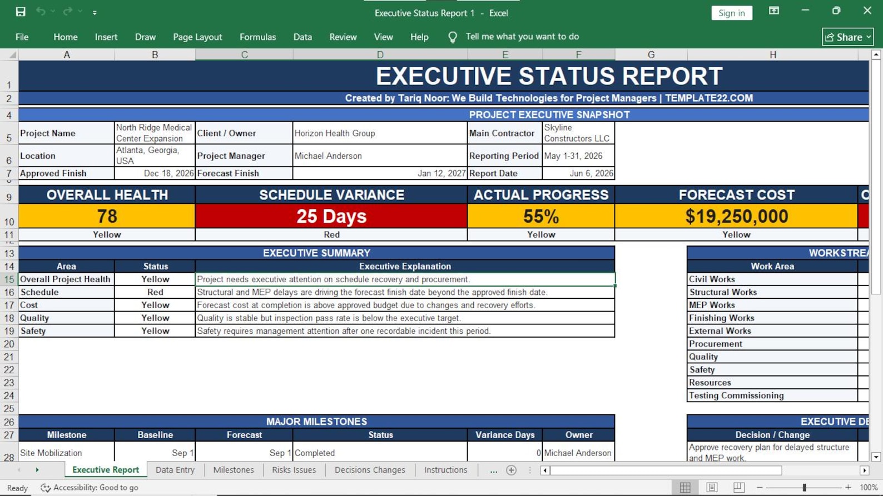This screenshot has height=496, width=883.
Task: Select the Site Mobilization milestone cell
Action: point(67,453)
